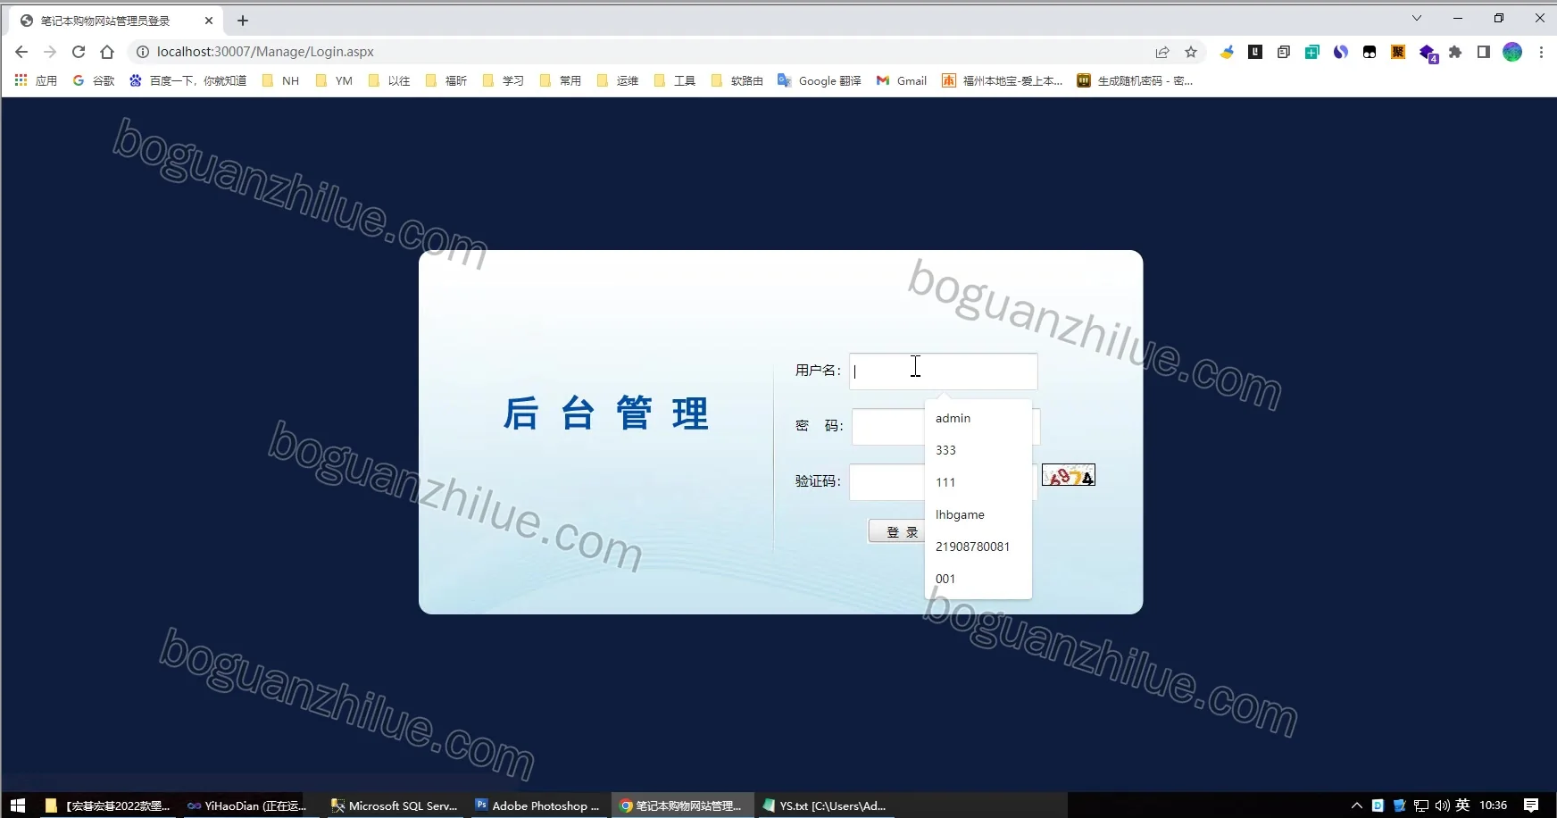The width and height of the screenshot is (1557, 818).
Task: Select admin from autofill suggestions
Action: point(978,418)
